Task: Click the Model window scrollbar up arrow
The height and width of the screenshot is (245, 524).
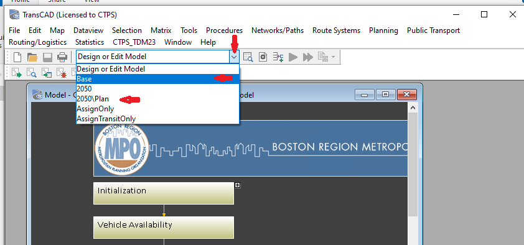Action: 413,108
